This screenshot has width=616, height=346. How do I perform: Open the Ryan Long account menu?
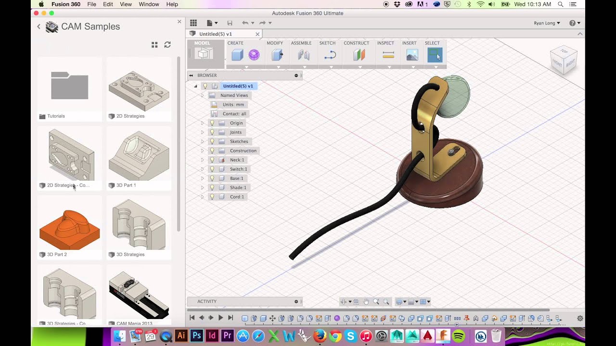coord(547,23)
